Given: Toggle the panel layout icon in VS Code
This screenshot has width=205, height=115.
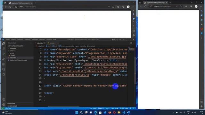Looking at the screenshot, I should coord(115,40).
